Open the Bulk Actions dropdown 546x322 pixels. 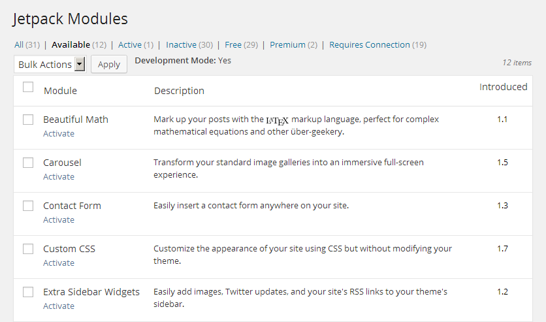(x=50, y=65)
